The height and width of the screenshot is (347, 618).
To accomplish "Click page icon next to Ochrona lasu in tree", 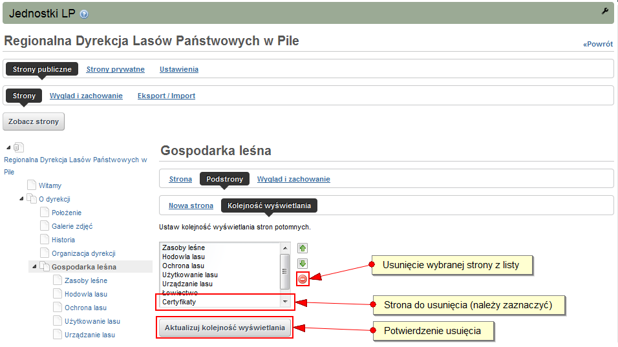I will pyautogui.click(x=58, y=307).
